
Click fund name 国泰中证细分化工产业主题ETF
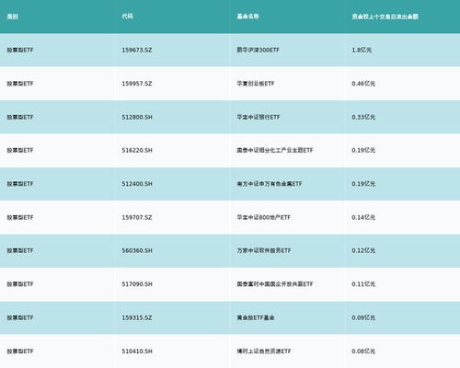[x=275, y=150]
